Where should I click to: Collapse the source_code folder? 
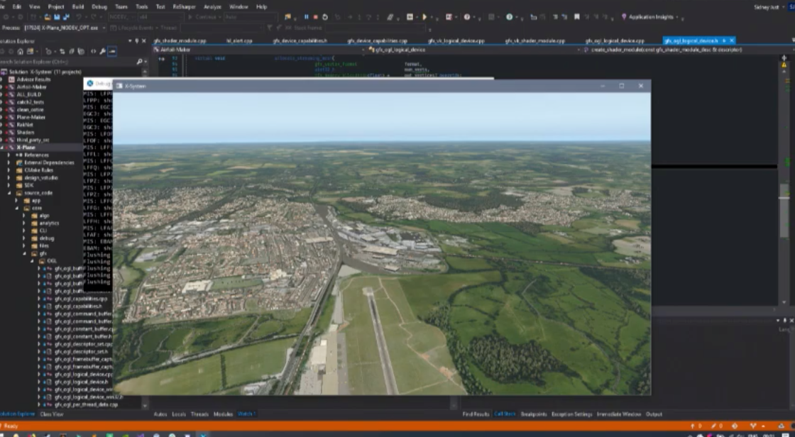click(11, 192)
